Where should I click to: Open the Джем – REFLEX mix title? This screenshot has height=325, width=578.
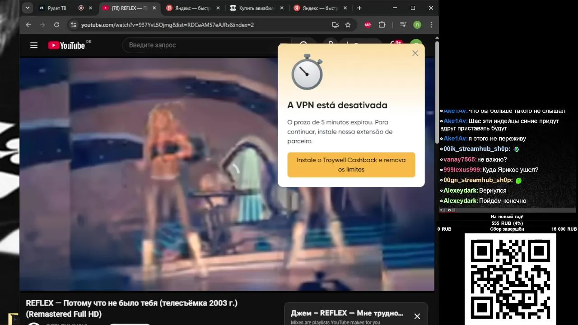[x=347, y=313]
